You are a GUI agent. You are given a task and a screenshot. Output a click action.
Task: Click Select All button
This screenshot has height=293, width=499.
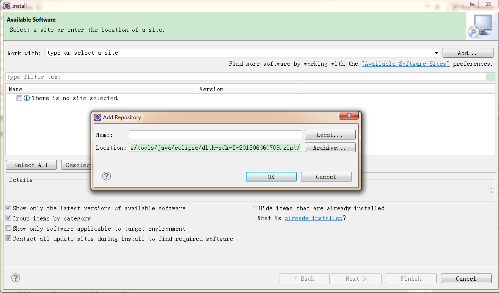(31, 165)
